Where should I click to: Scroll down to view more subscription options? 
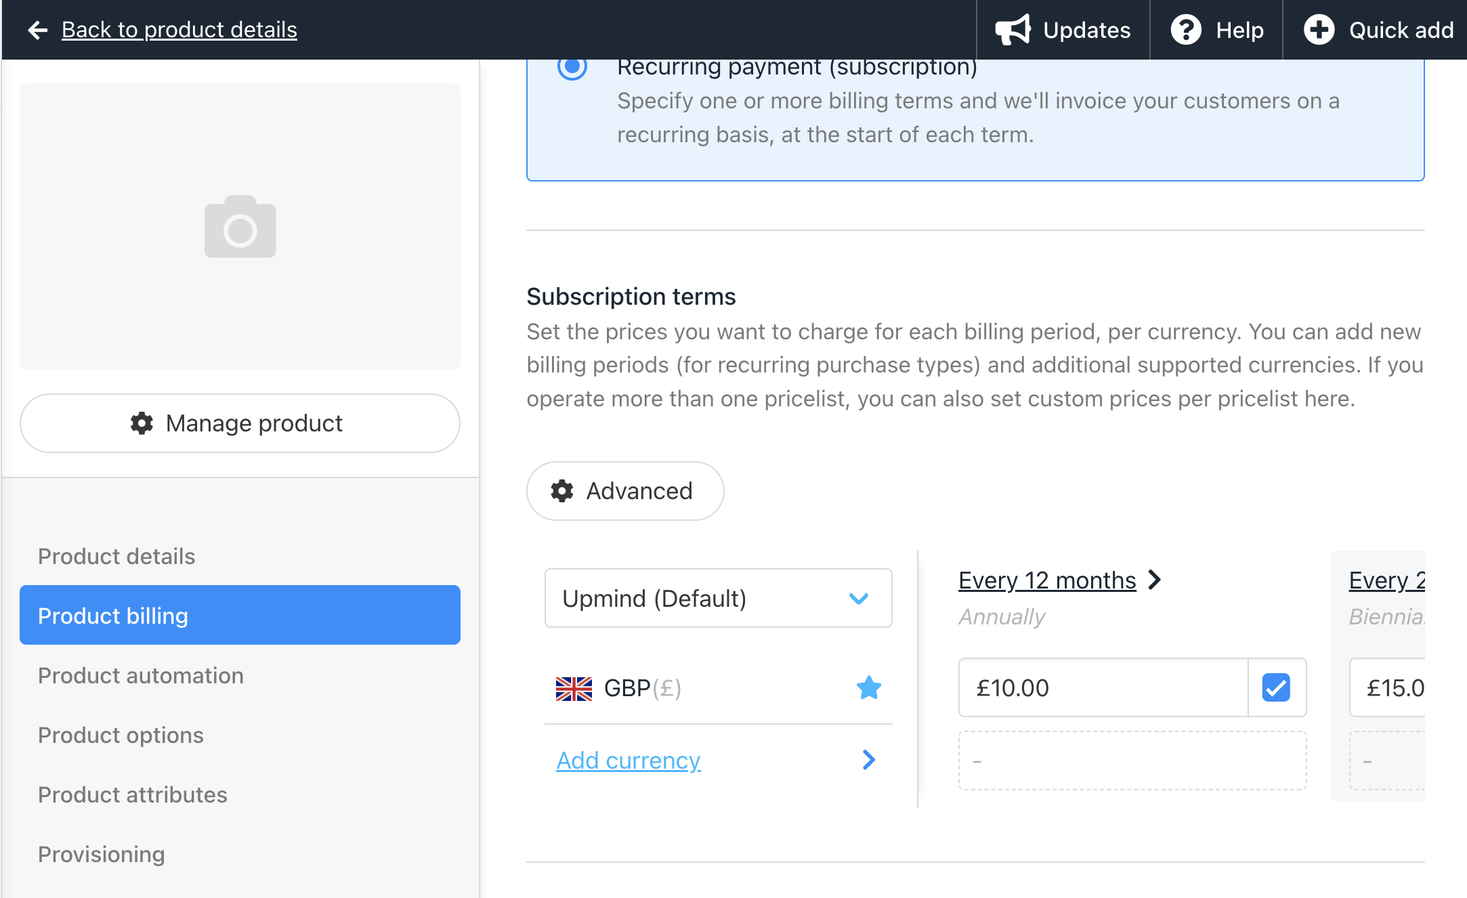tap(733, 838)
